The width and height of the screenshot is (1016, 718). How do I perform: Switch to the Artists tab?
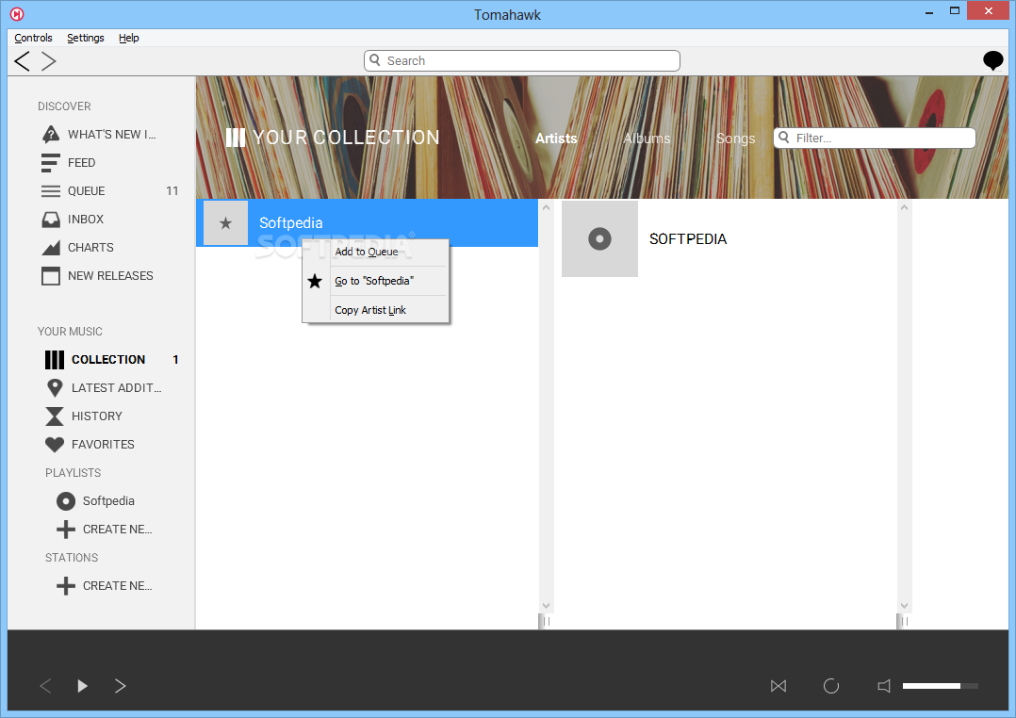556,138
